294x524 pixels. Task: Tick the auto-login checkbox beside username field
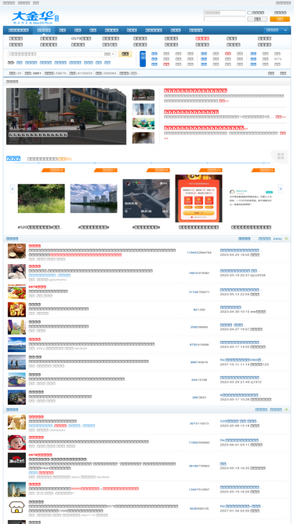249,13
